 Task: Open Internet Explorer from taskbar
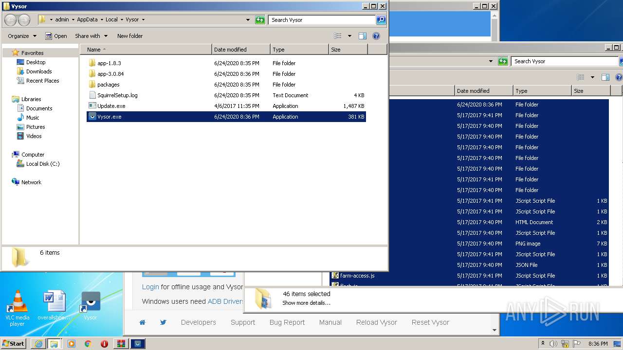click(x=38, y=344)
